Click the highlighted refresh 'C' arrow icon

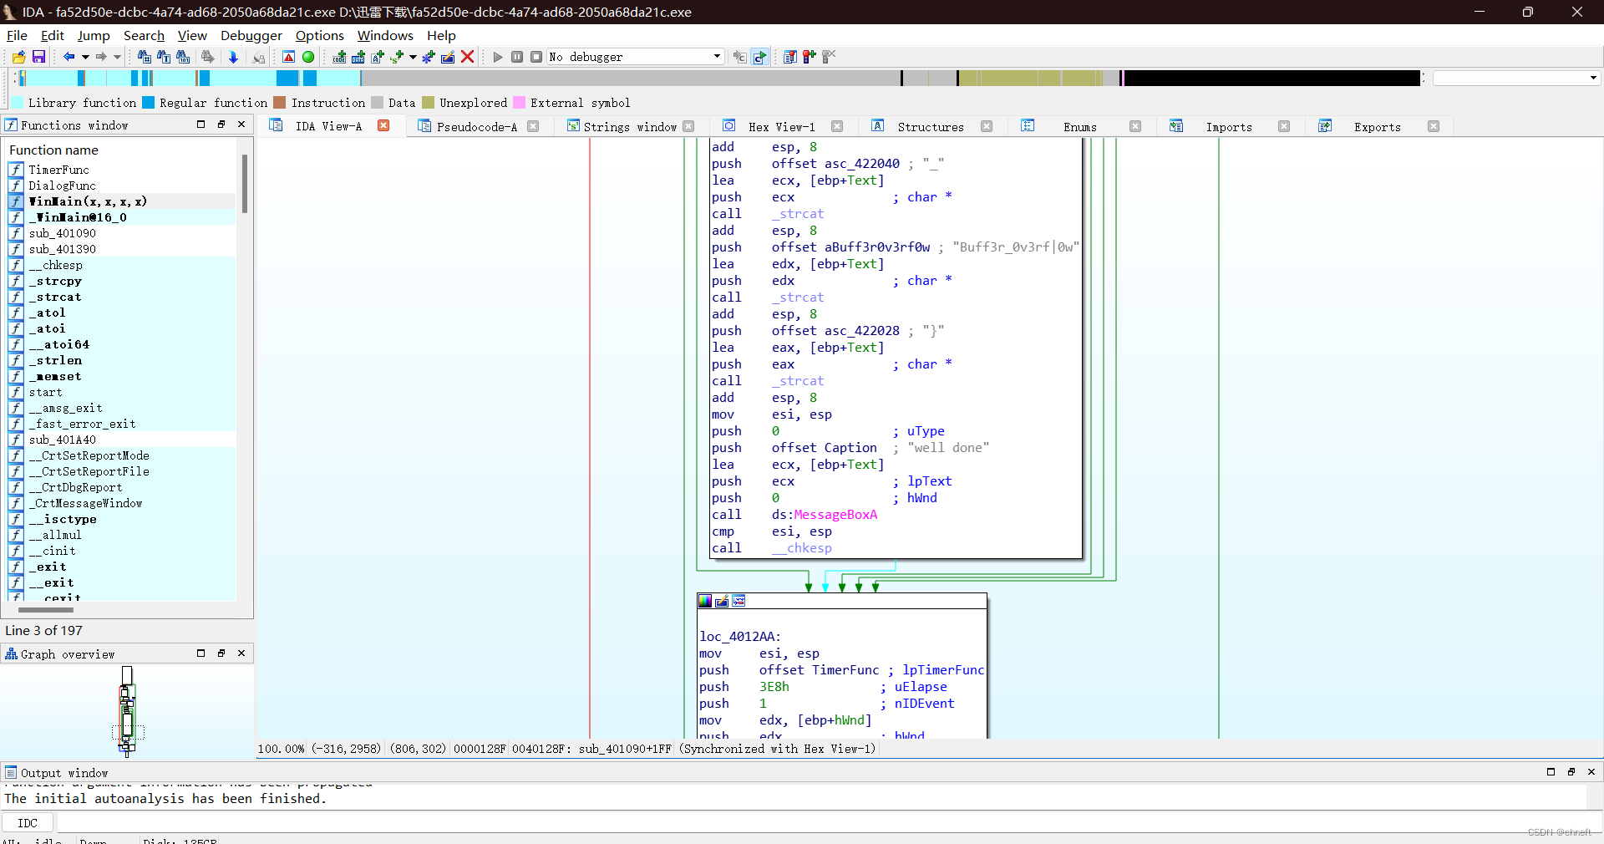tap(759, 57)
